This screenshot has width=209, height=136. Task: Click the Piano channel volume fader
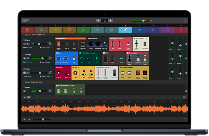[39, 44]
